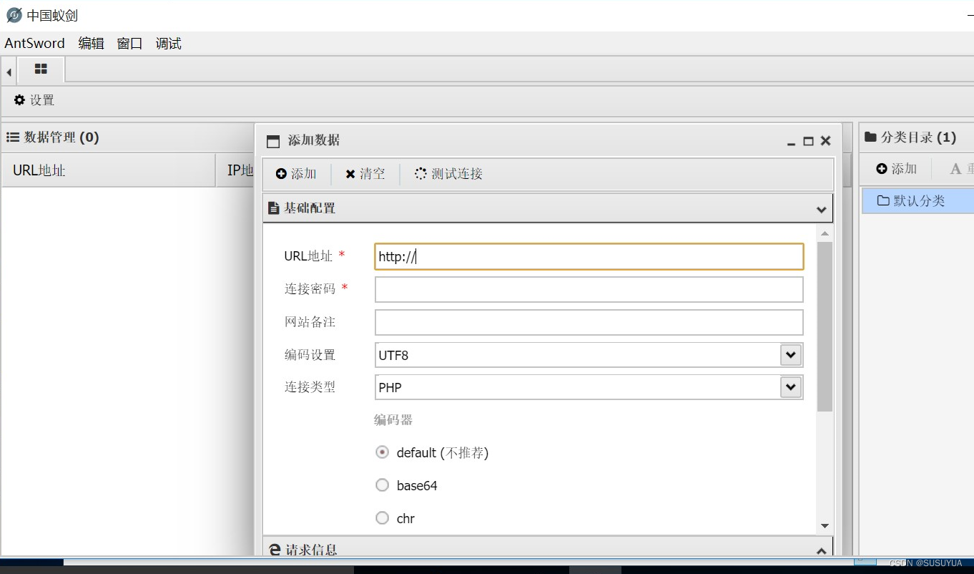Select the chr encoder radio

click(383, 518)
